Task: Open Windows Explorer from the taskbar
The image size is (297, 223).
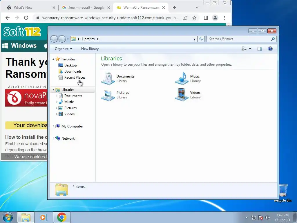Action: click(26, 217)
